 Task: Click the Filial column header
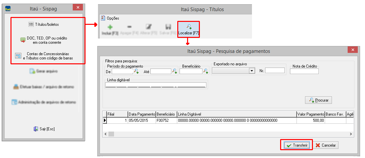coord(117,114)
